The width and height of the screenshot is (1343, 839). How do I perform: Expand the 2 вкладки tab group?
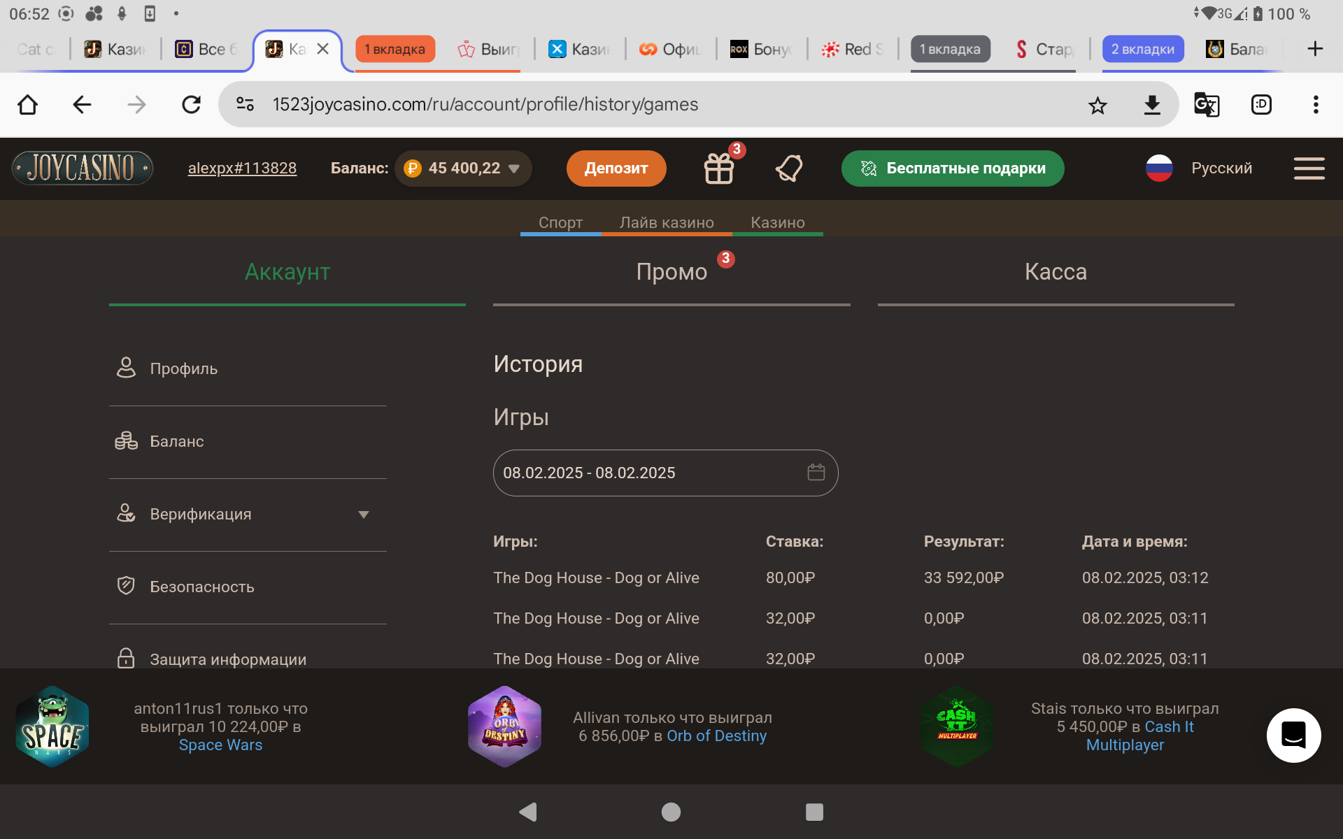point(1142,49)
